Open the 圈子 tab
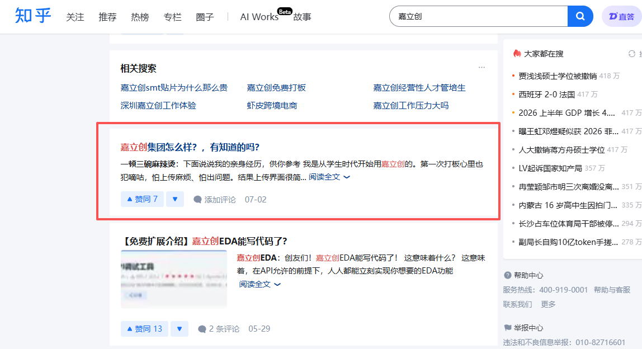Screen dimensions: 642x349 click(205, 17)
